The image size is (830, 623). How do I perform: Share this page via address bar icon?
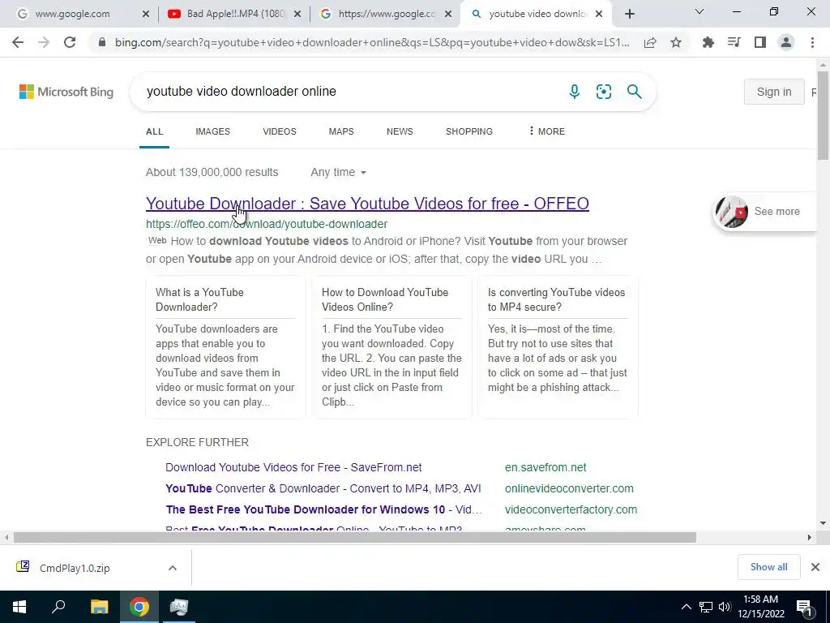coord(650,42)
